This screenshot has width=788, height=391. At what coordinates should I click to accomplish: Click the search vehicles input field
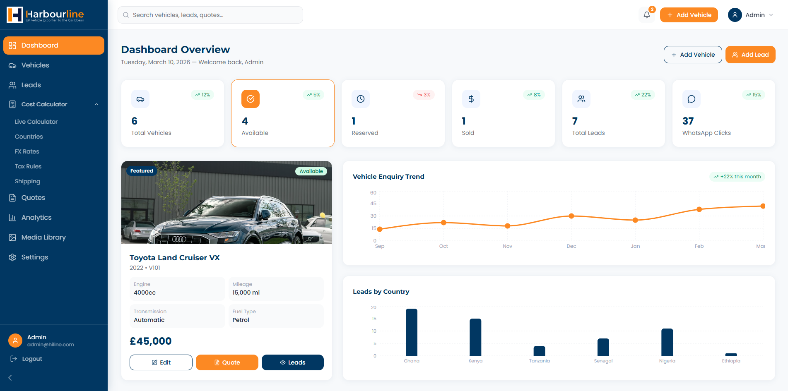(210, 15)
